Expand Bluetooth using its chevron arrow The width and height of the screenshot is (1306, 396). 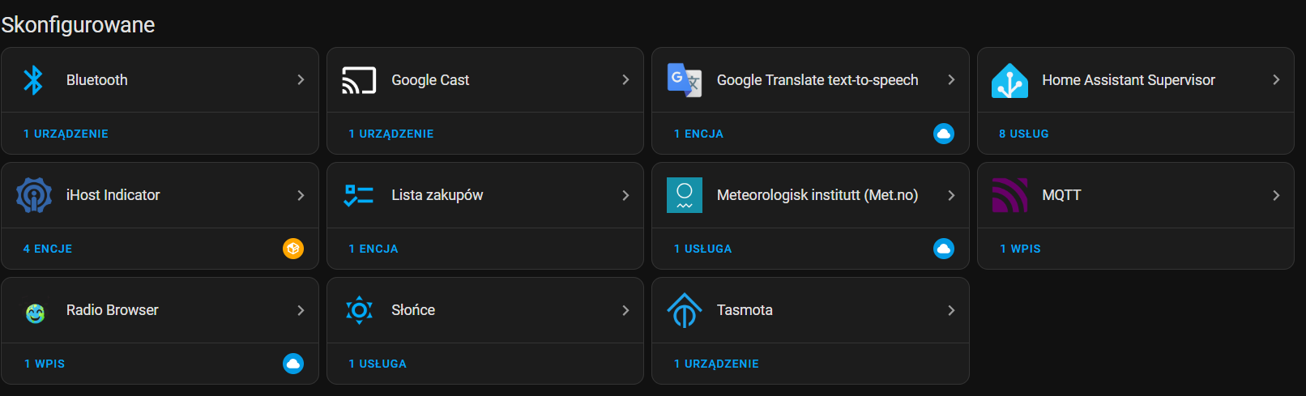tap(301, 79)
